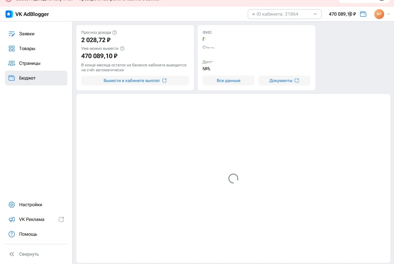Open the ID кабинета: 21864 dropdown
The height and width of the screenshot is (264, 394).
[285, 14]
